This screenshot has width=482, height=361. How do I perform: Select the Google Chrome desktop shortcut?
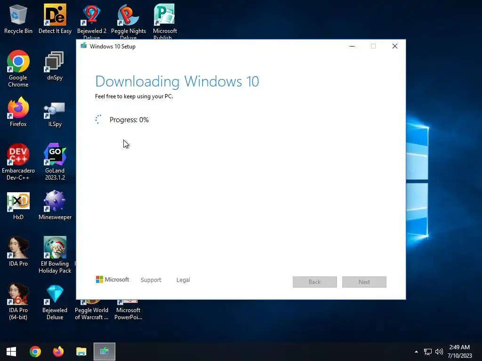(18, 69)
